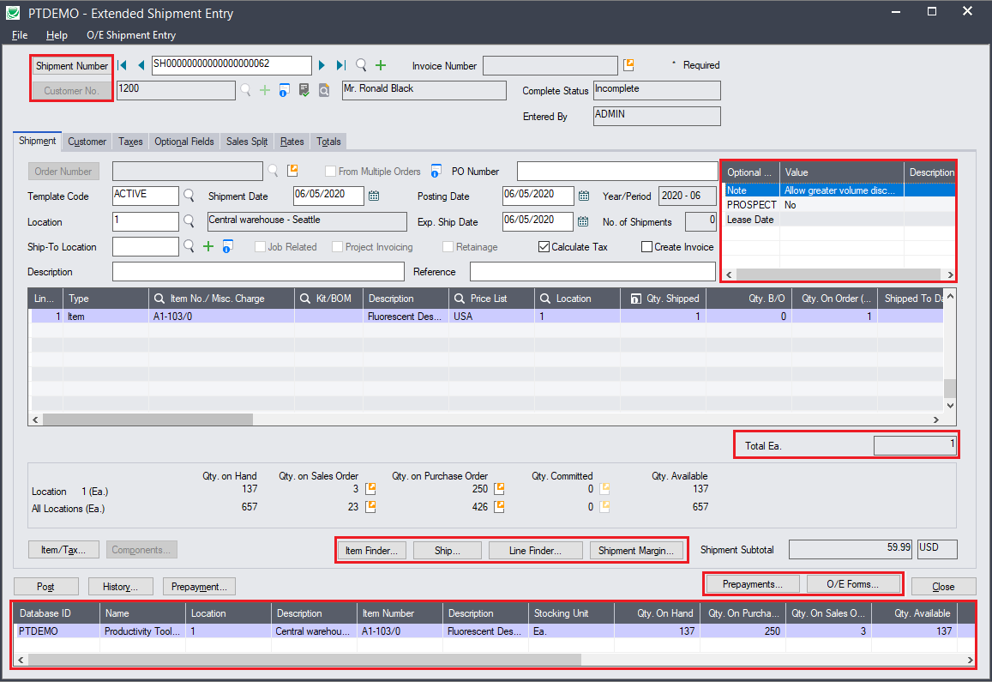Open the Prepayment... button next to History
Image resolution: width=992 pixels, height=682 pixels.
199,587
